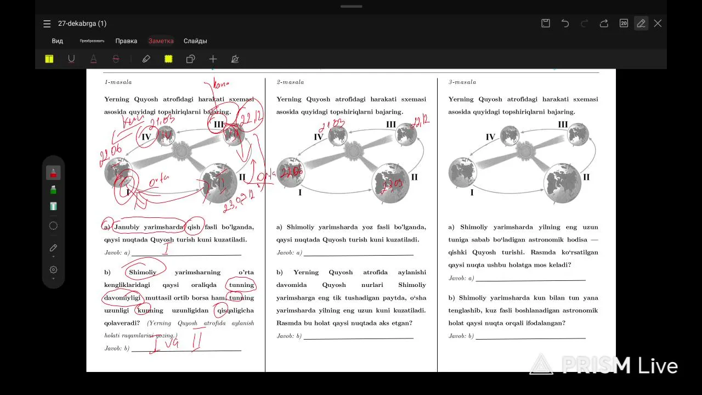The image size is (702, 395).
Task: Tap the top drag handle bar
Action: tap(351, 7)
